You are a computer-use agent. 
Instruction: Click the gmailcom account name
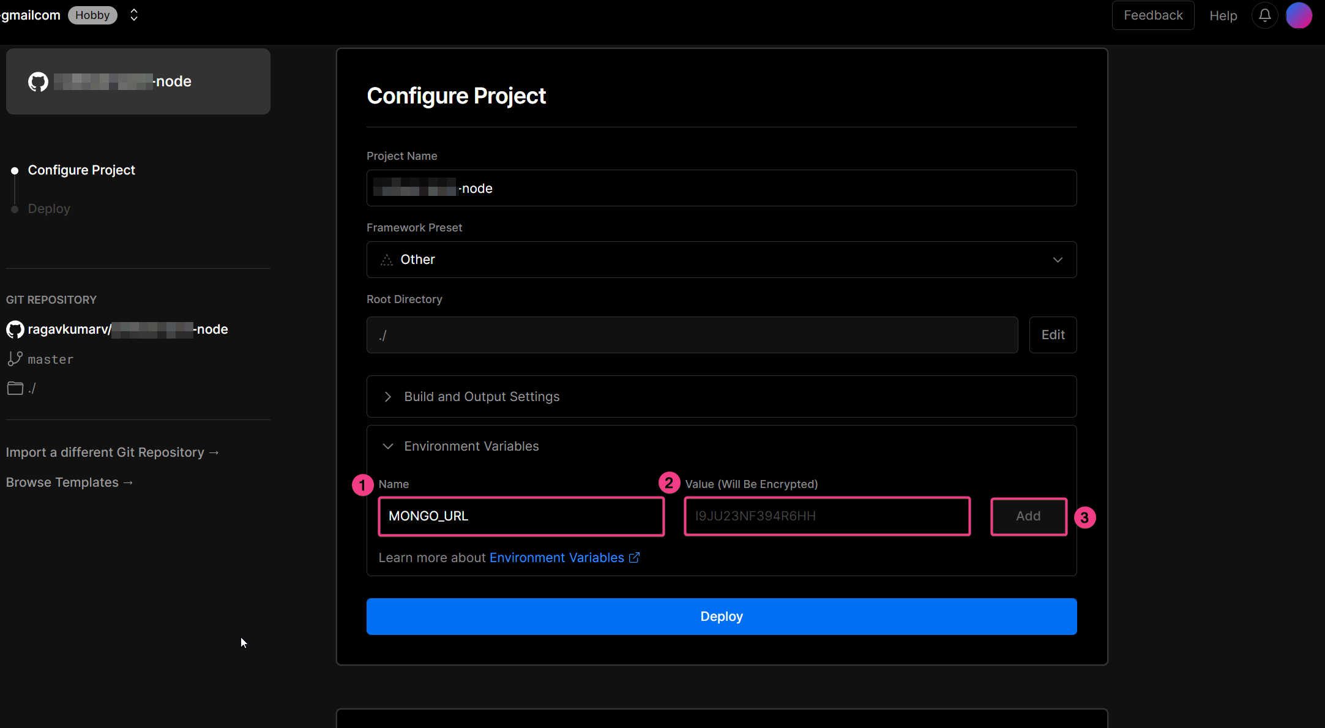coord(30,15)
